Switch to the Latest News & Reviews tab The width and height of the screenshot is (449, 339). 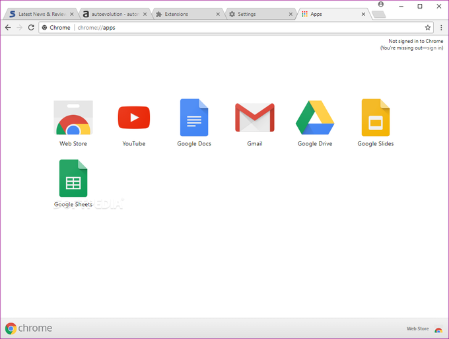[x=41, y=14]
